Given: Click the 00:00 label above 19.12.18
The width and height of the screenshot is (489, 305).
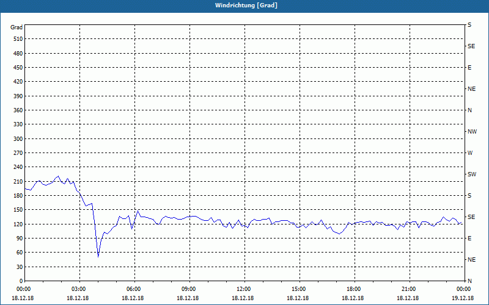Looking at the screenshot, I should (464, 289).
